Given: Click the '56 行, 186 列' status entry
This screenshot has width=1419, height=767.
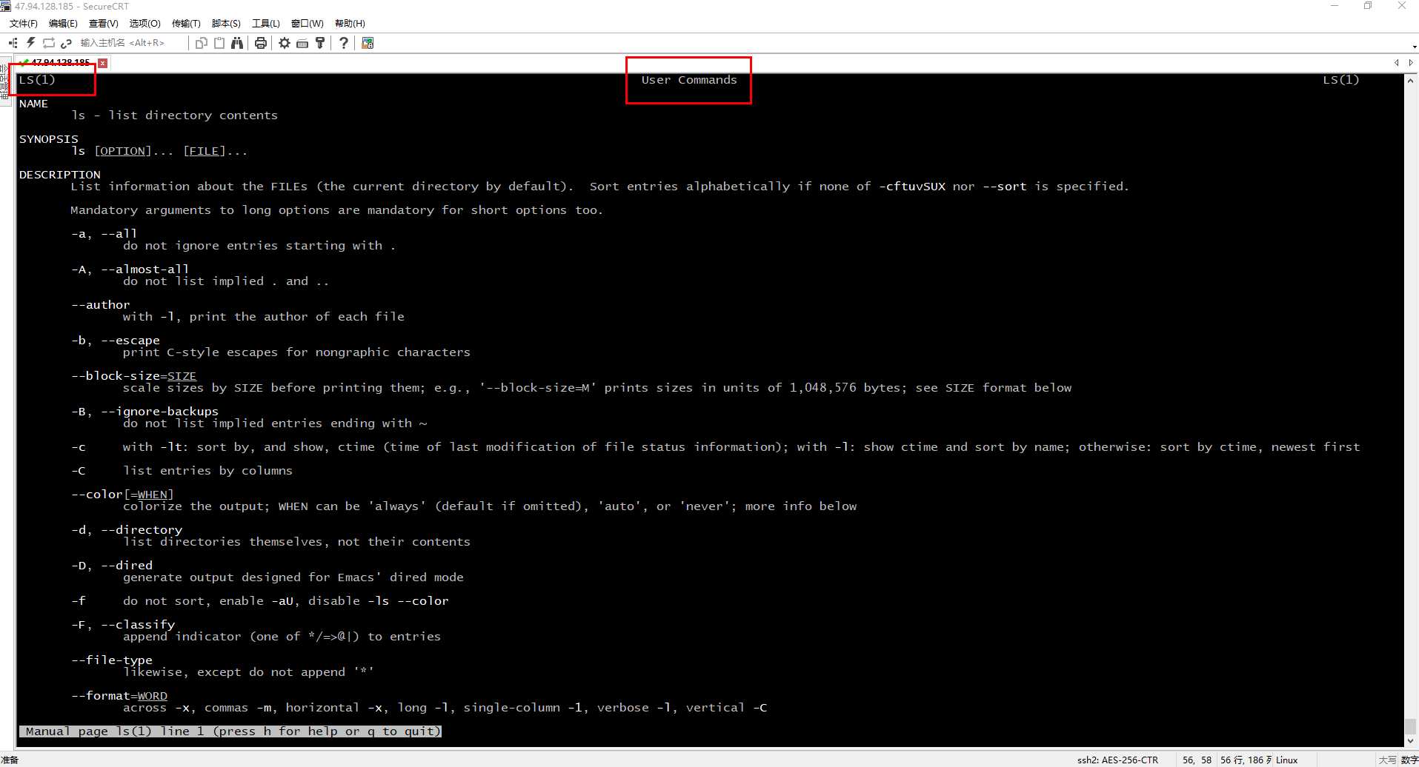Looking at the screenshot, I should pyautogui.click(x=1246, y=760).
